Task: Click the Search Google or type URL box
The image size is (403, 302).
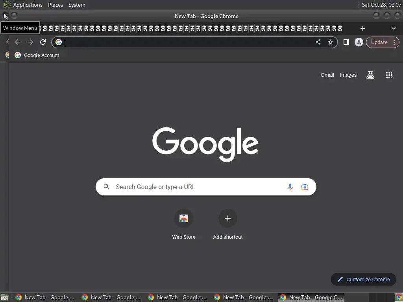Action: click(205, 187)
